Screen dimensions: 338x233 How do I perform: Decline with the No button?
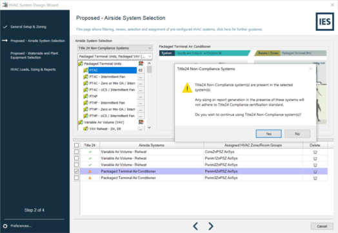(x=297, y=134)
